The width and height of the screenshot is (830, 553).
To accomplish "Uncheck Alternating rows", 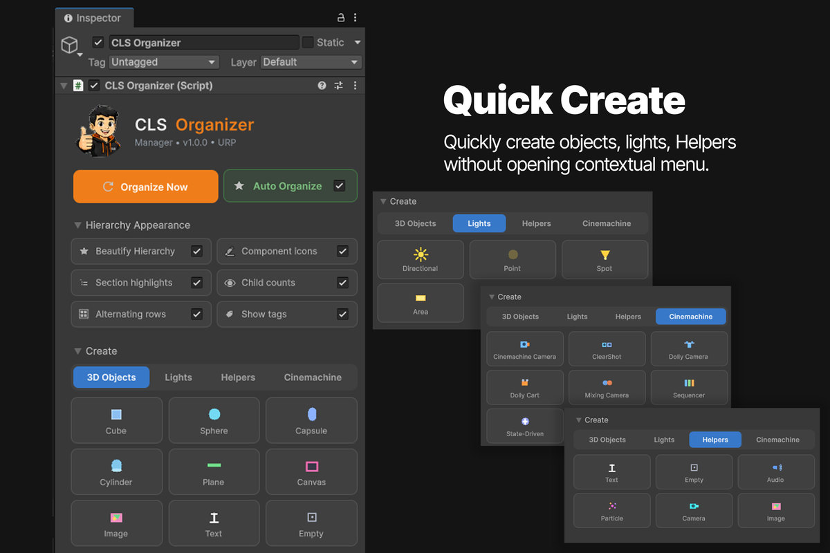I will [x=196, y=314].
